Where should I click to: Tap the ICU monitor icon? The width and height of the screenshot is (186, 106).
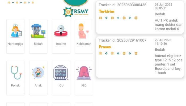coord(61,73)
